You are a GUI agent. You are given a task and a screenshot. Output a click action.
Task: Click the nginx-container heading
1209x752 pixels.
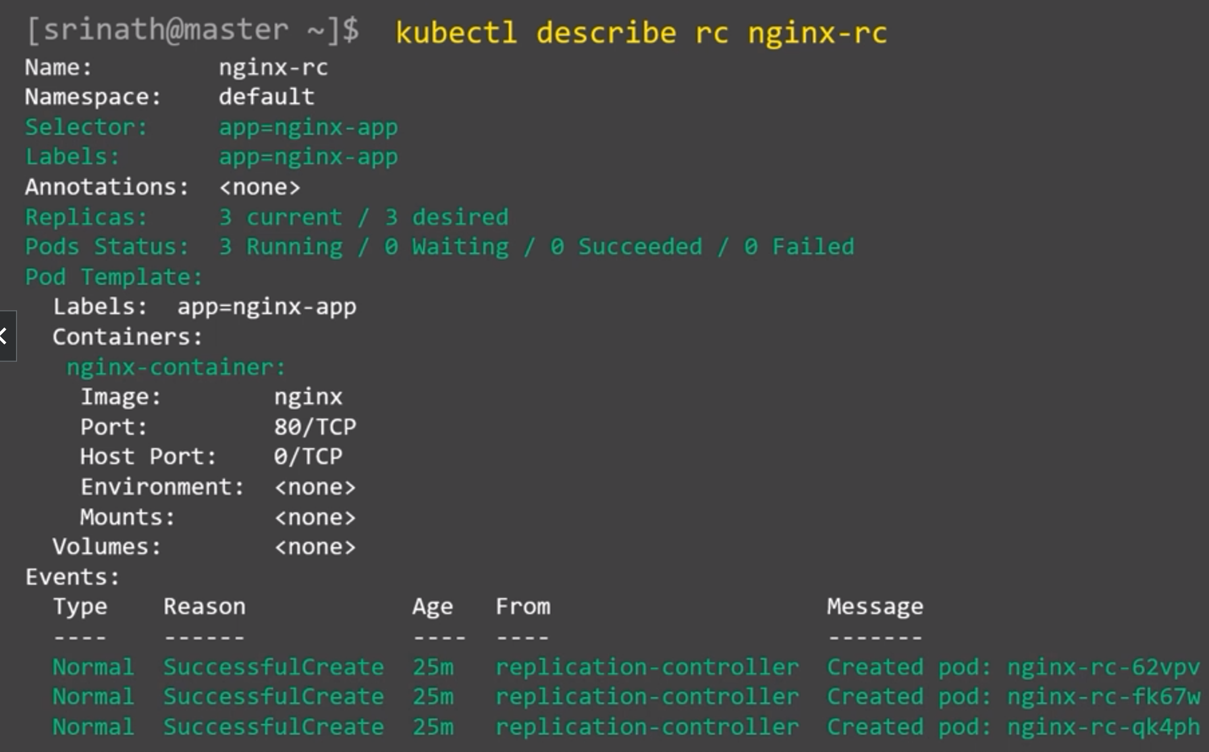176,367
